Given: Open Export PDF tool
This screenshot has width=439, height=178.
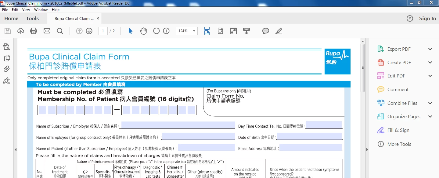Looking at the screenshot, I should pos(399,49).
